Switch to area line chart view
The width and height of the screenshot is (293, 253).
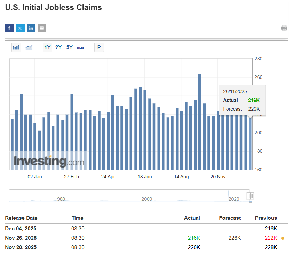(x=29, y=47)
